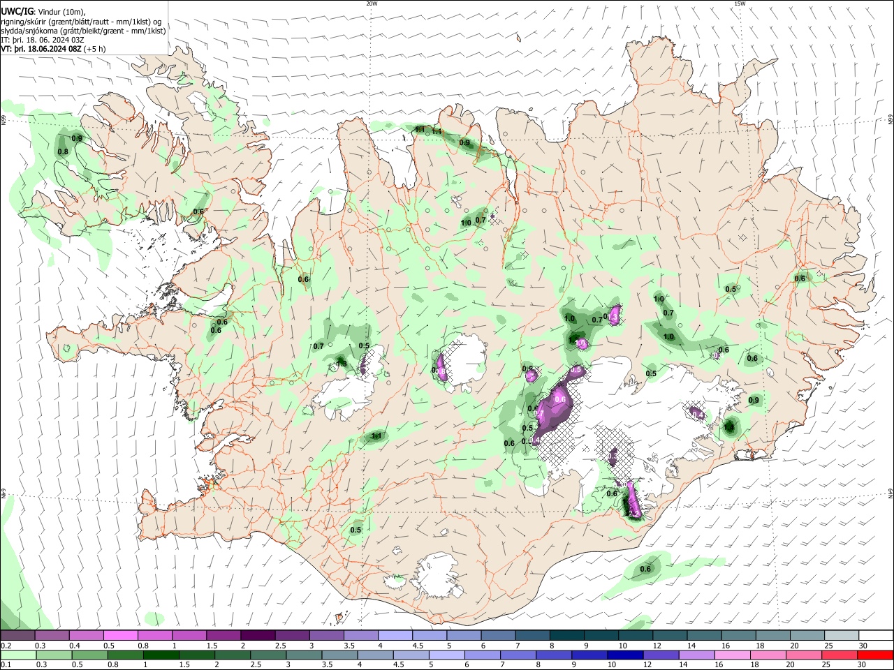Image resolution: width=894 pixels, height=670 pixels.
Task: Click the red 25–30 rain legend swatch
Action: coord(839,655)
